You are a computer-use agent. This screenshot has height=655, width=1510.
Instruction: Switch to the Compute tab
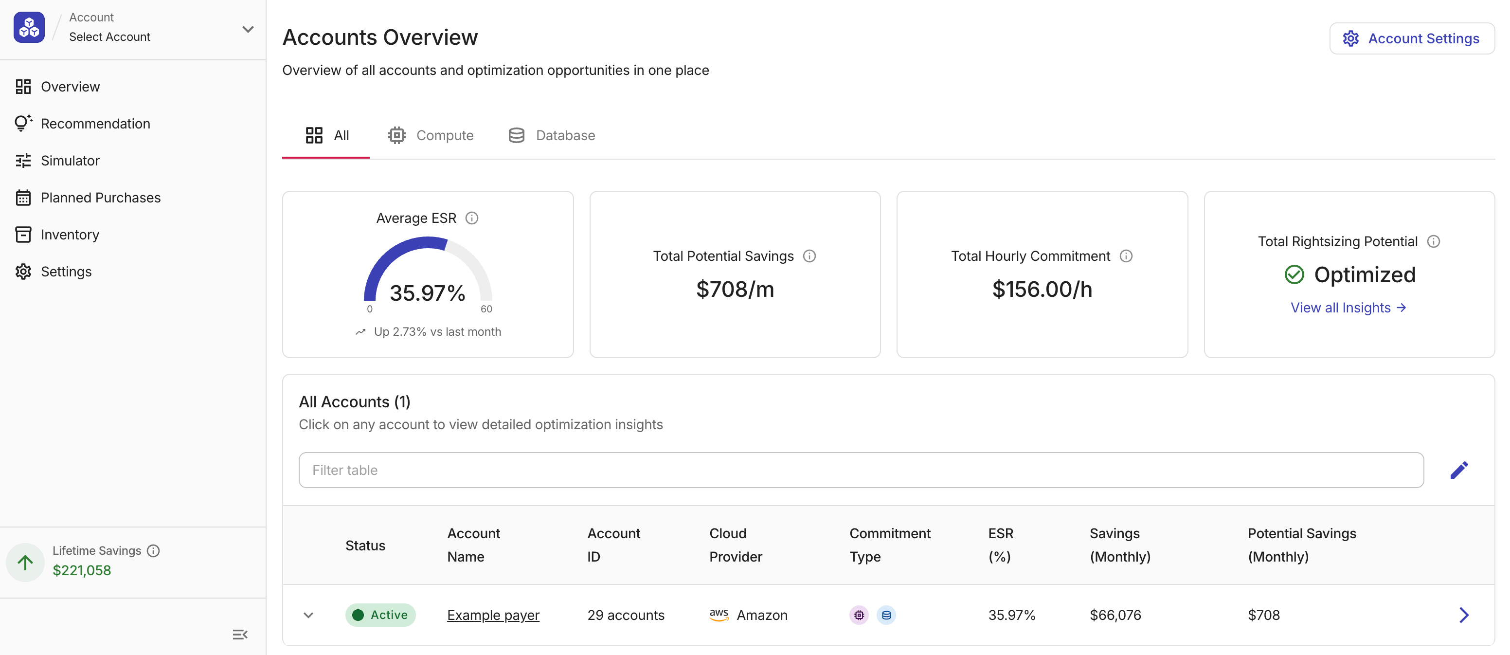430,135
